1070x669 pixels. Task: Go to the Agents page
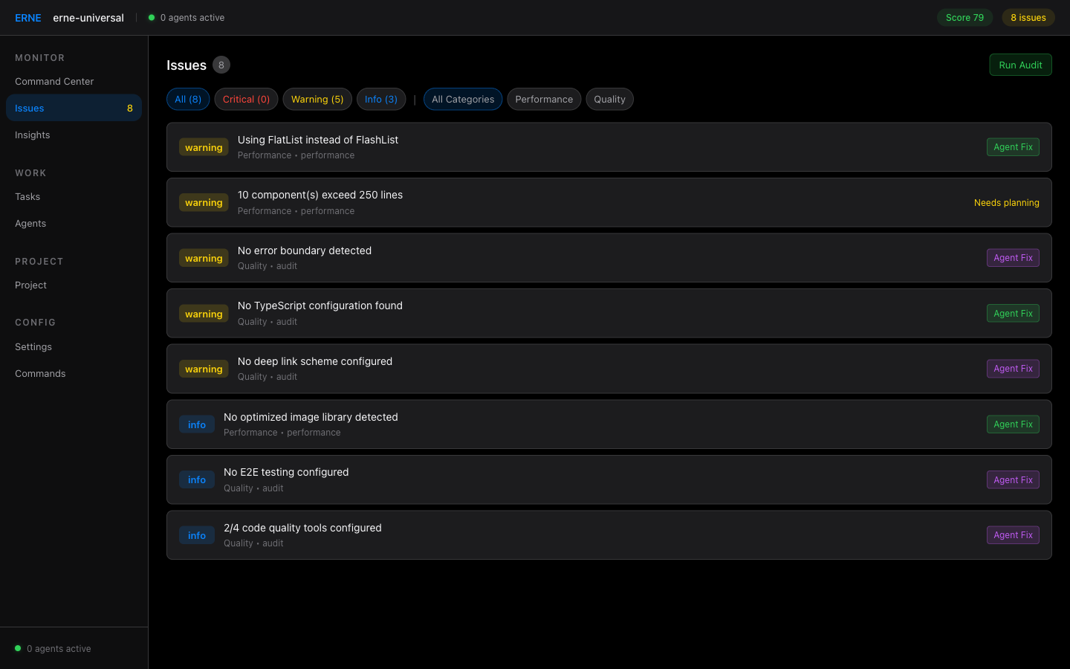tap(30, 223)
